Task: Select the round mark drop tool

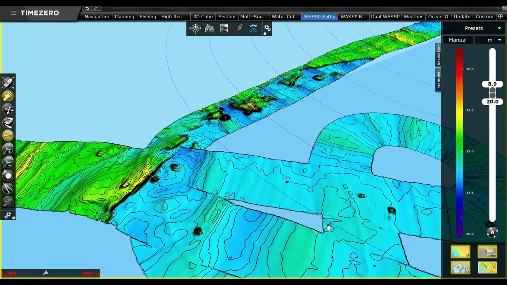Action: point(8,175)
